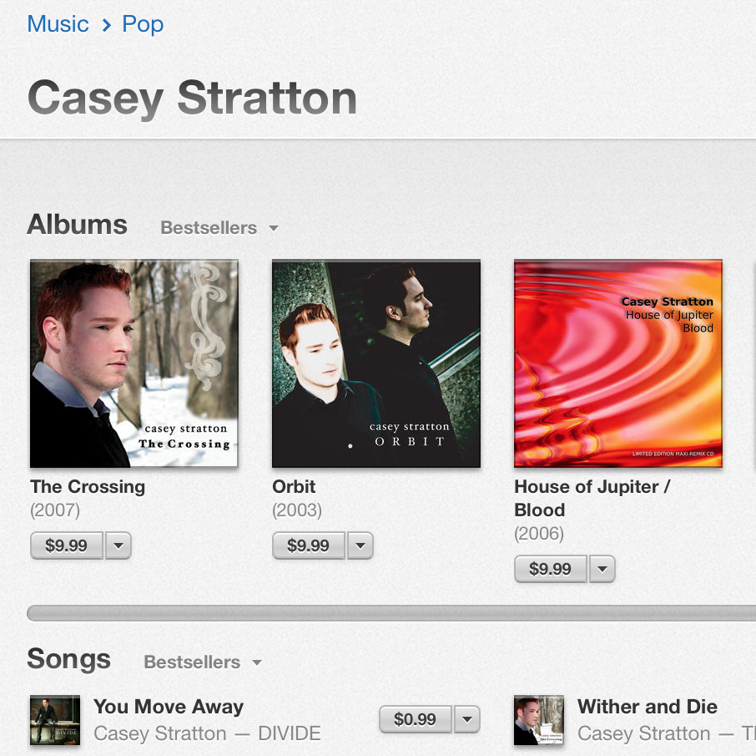Open Albums Bestsellers sort menu
This screenshot has height=756, width=756.
coord(219,227)
